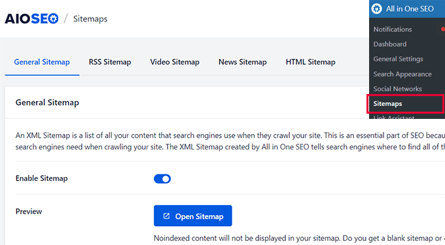445x245 pixels.
Task: Click the Noindexed content note text
Action: point(299,238)
